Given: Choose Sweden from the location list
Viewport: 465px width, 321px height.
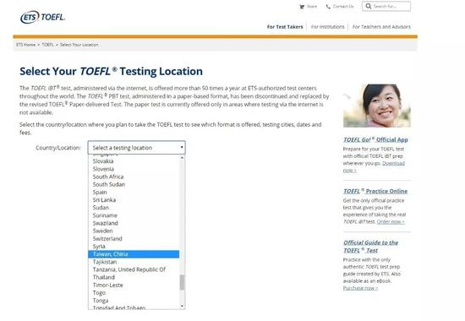Looking at the screenshot, I should click(x=134, y=231).
